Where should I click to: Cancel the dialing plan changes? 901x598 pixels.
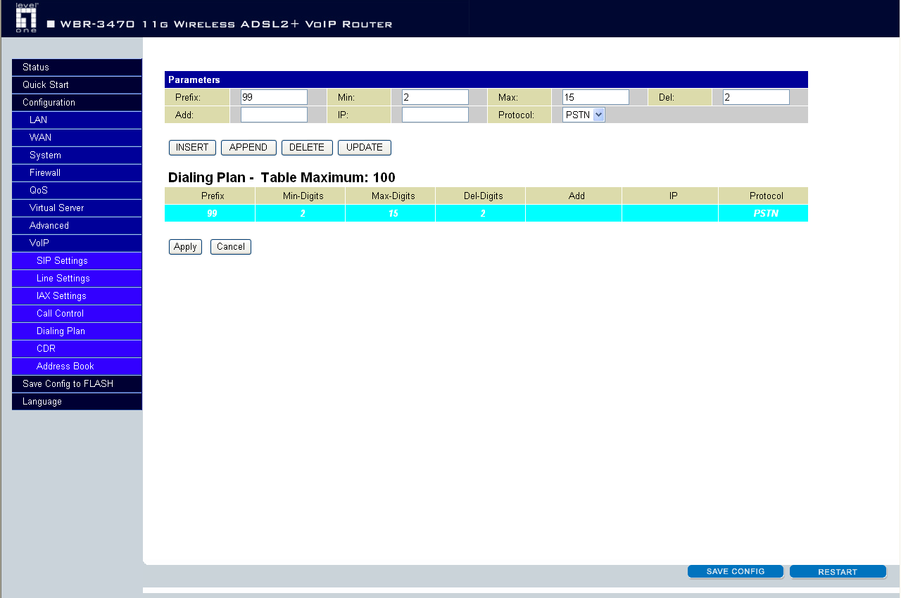pyautogui.click(x=231, y=247)
